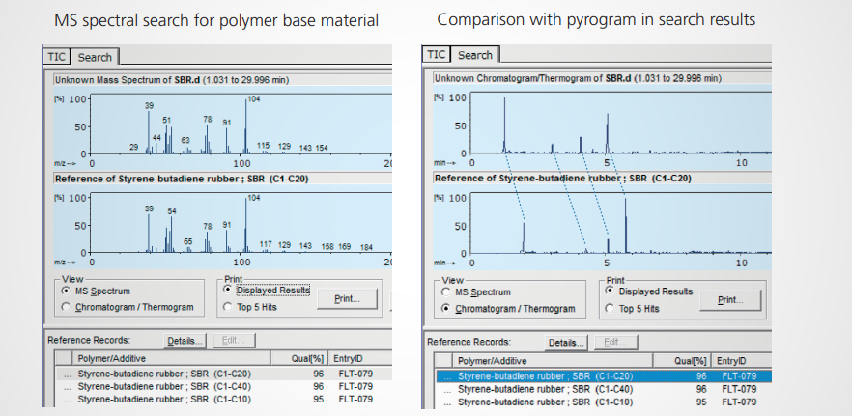This screenshot has height=416, width=852.
Task: Select the Search tab in the right panel
Action: [475, 55]
